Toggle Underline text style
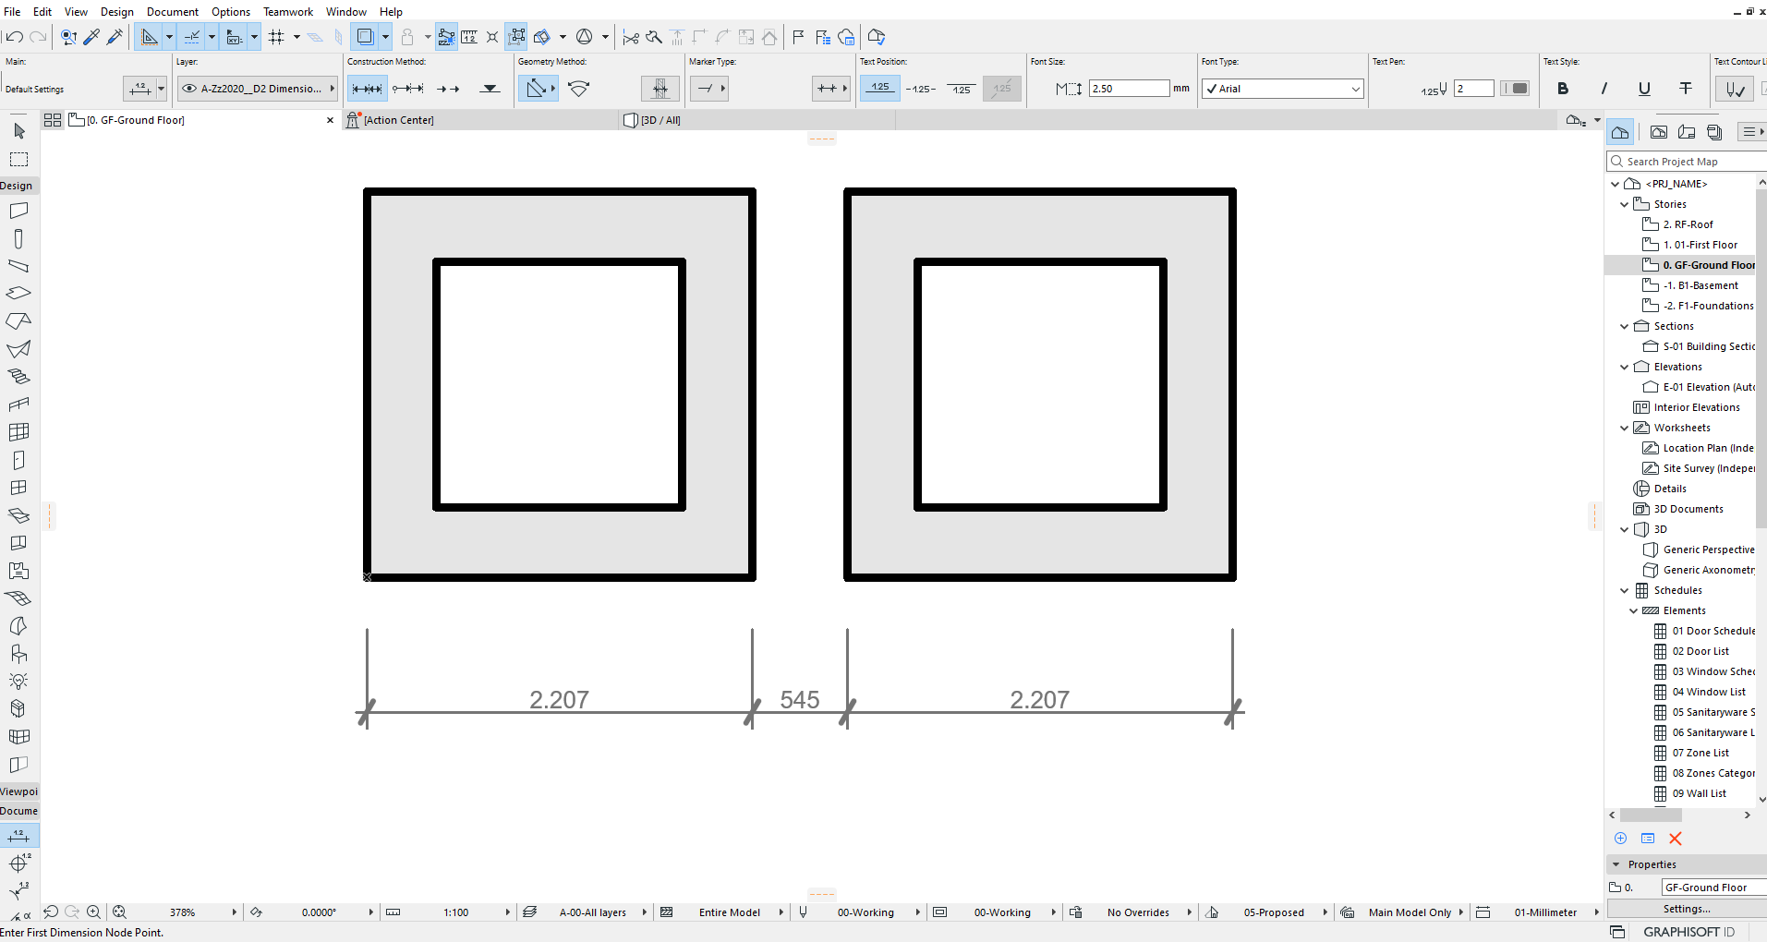Image resolution: width=1767 pixels, height=942 pixels. coord(1644,89)
